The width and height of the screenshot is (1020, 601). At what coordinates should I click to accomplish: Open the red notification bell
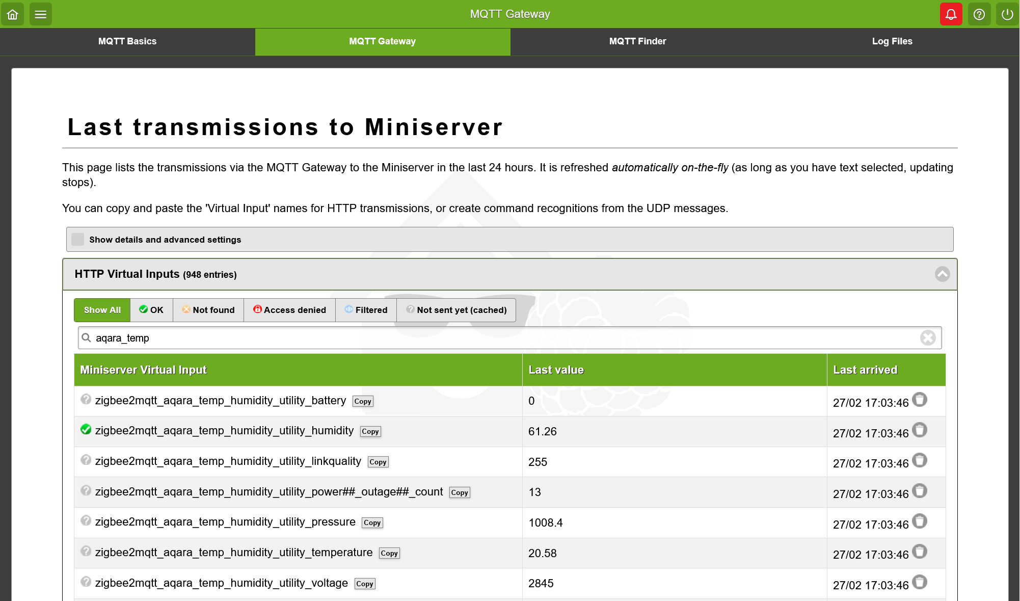point(951,14)
